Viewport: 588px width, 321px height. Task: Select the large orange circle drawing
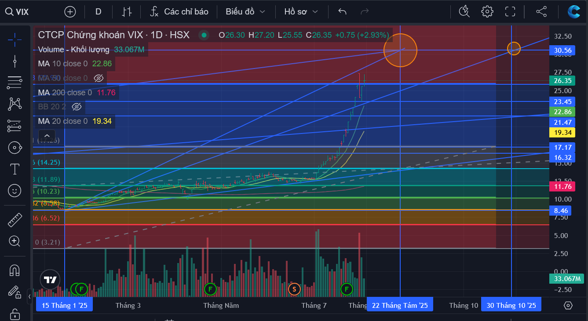click(x=400, y=50)
